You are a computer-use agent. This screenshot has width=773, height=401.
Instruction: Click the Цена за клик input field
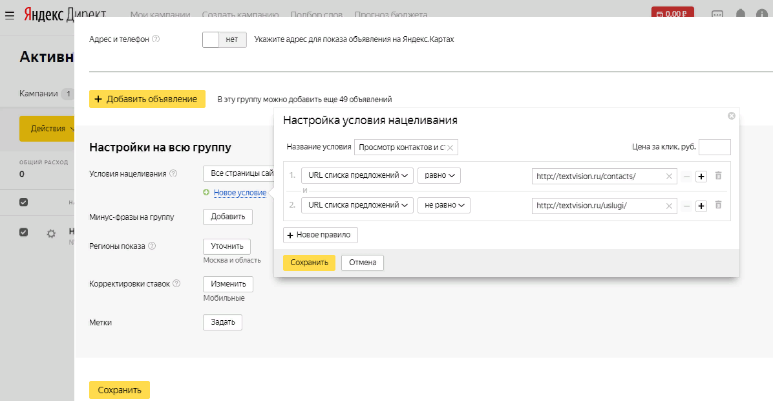click(x=715, y=147)
